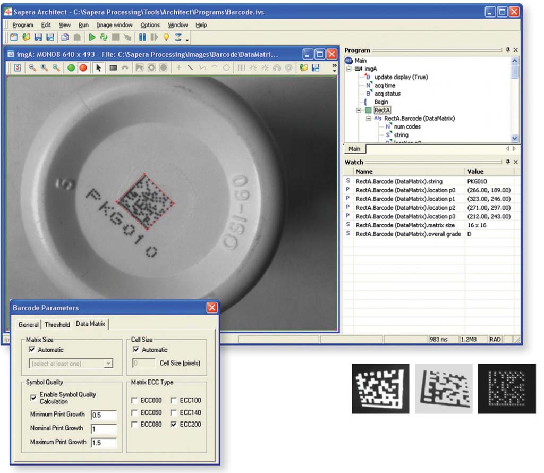This screenshot has width=544, height=473.
Task: Open the Edit menu
Action: click(x=46, y=25)
